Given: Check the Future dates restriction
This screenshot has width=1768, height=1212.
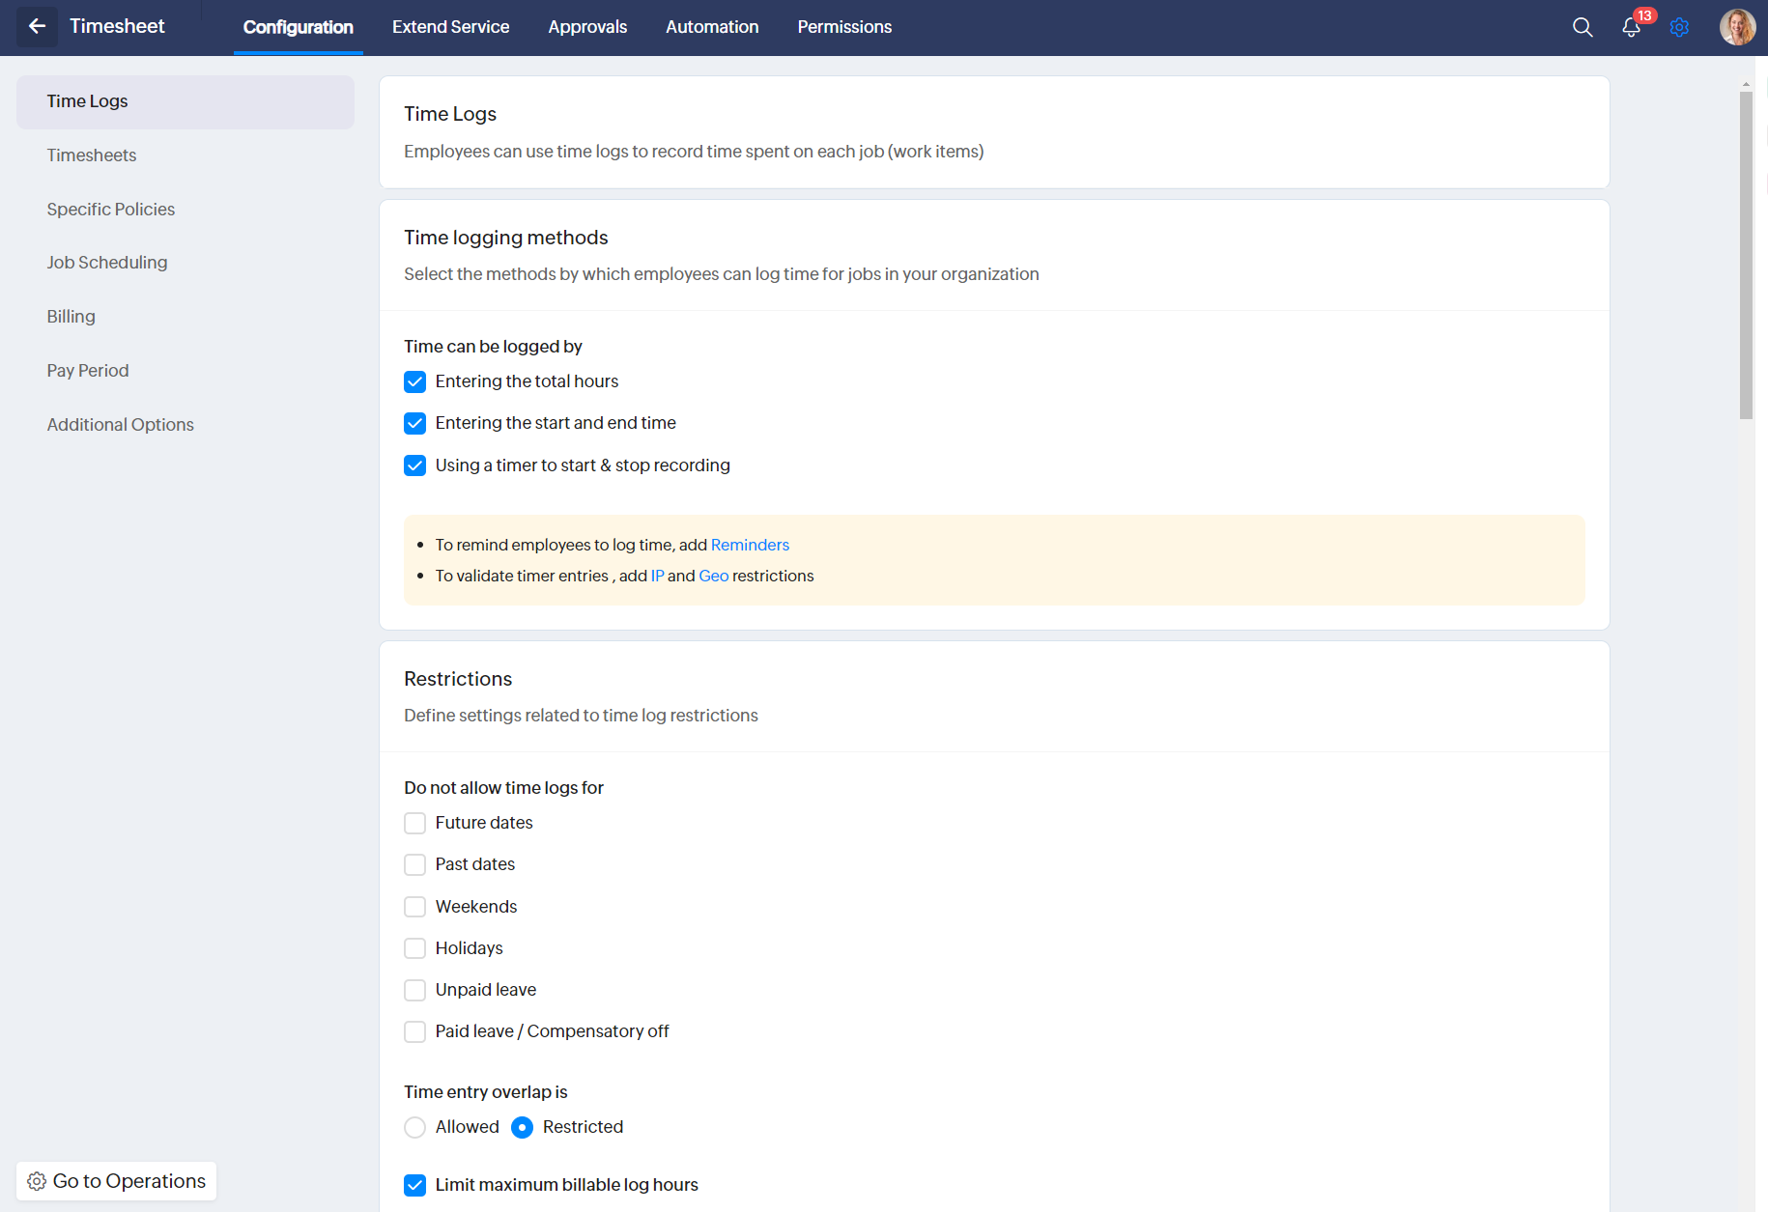Looking at the screenshot, I should (415, 823).
